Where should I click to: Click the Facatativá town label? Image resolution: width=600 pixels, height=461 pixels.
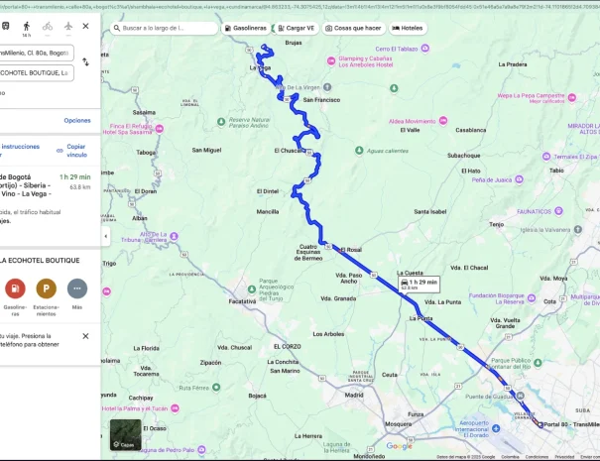[242, 301]
